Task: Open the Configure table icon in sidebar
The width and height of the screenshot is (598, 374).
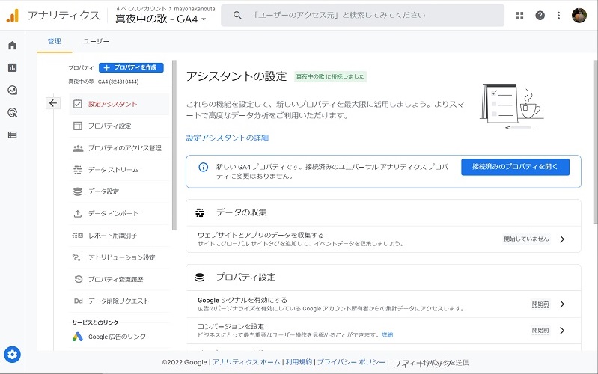Action: pyautogui.click(x=12, y=135)
